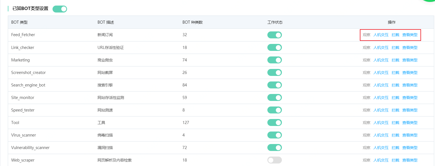Toggle the Virus_scanner working status

(275, 135)
